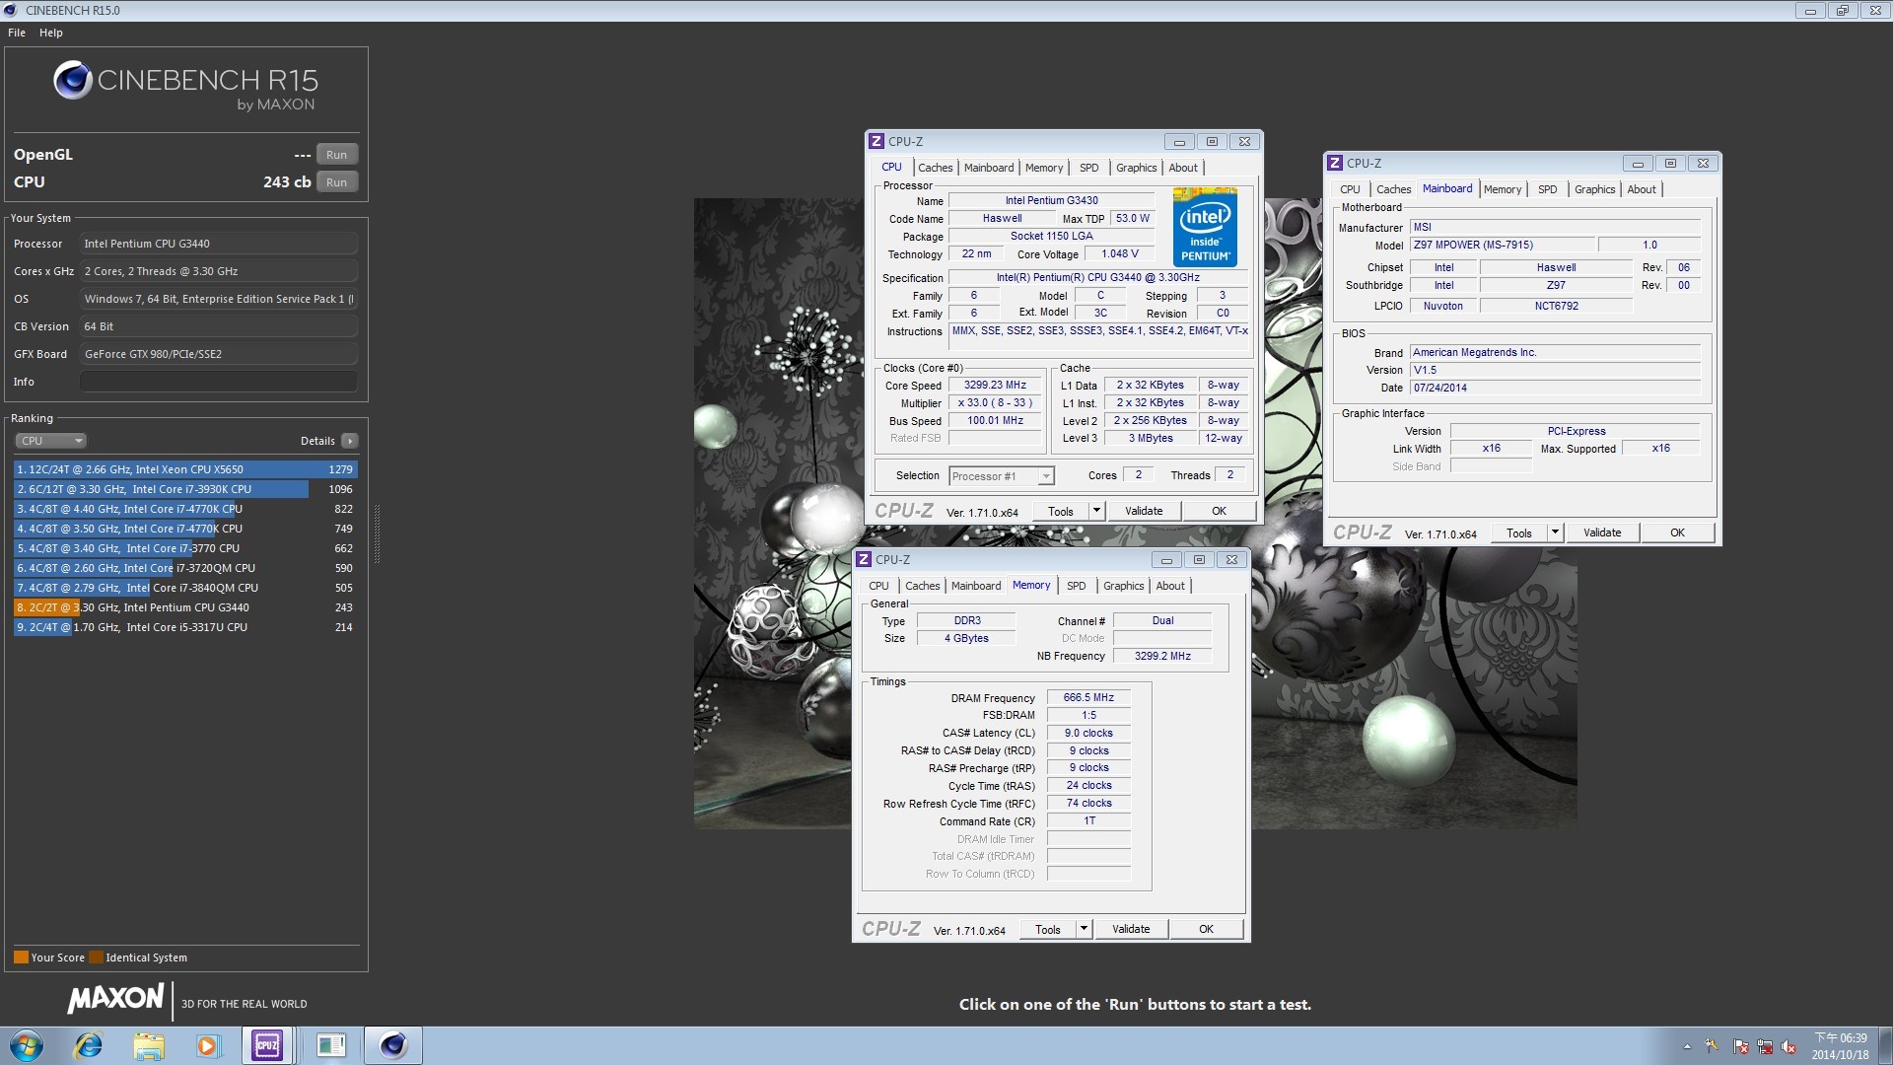Switch to Cinebench taskbar icon

[393, 1045]
